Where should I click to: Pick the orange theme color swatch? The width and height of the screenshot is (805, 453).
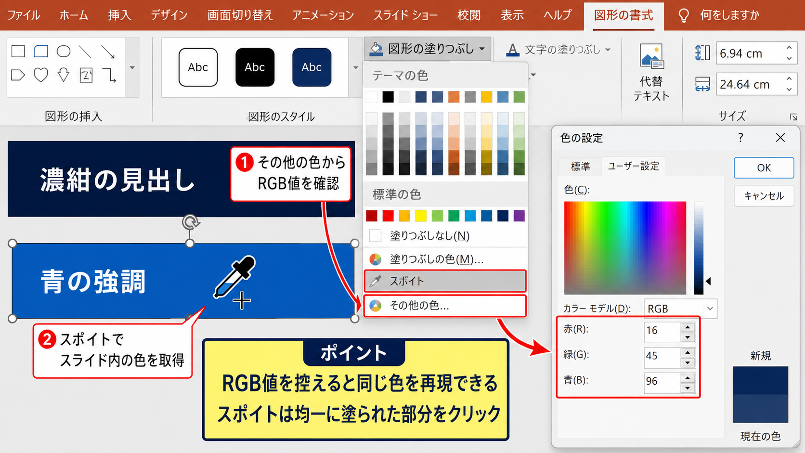tap(454, 97)
